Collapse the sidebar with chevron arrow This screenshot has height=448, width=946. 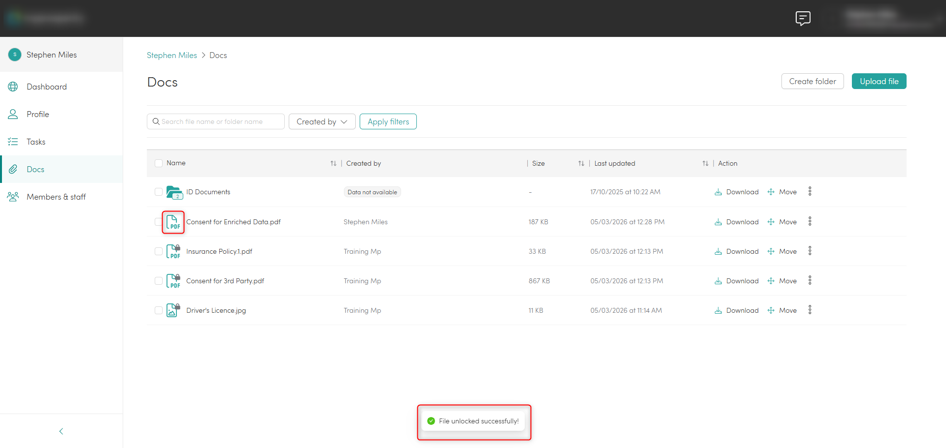click(x=61, y=431)
